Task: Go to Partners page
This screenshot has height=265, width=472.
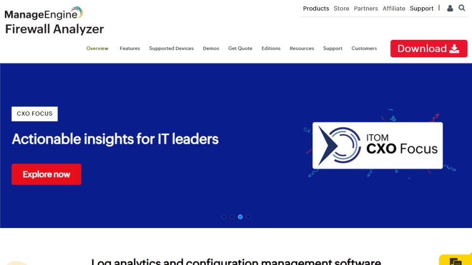Action: [366, 8]
